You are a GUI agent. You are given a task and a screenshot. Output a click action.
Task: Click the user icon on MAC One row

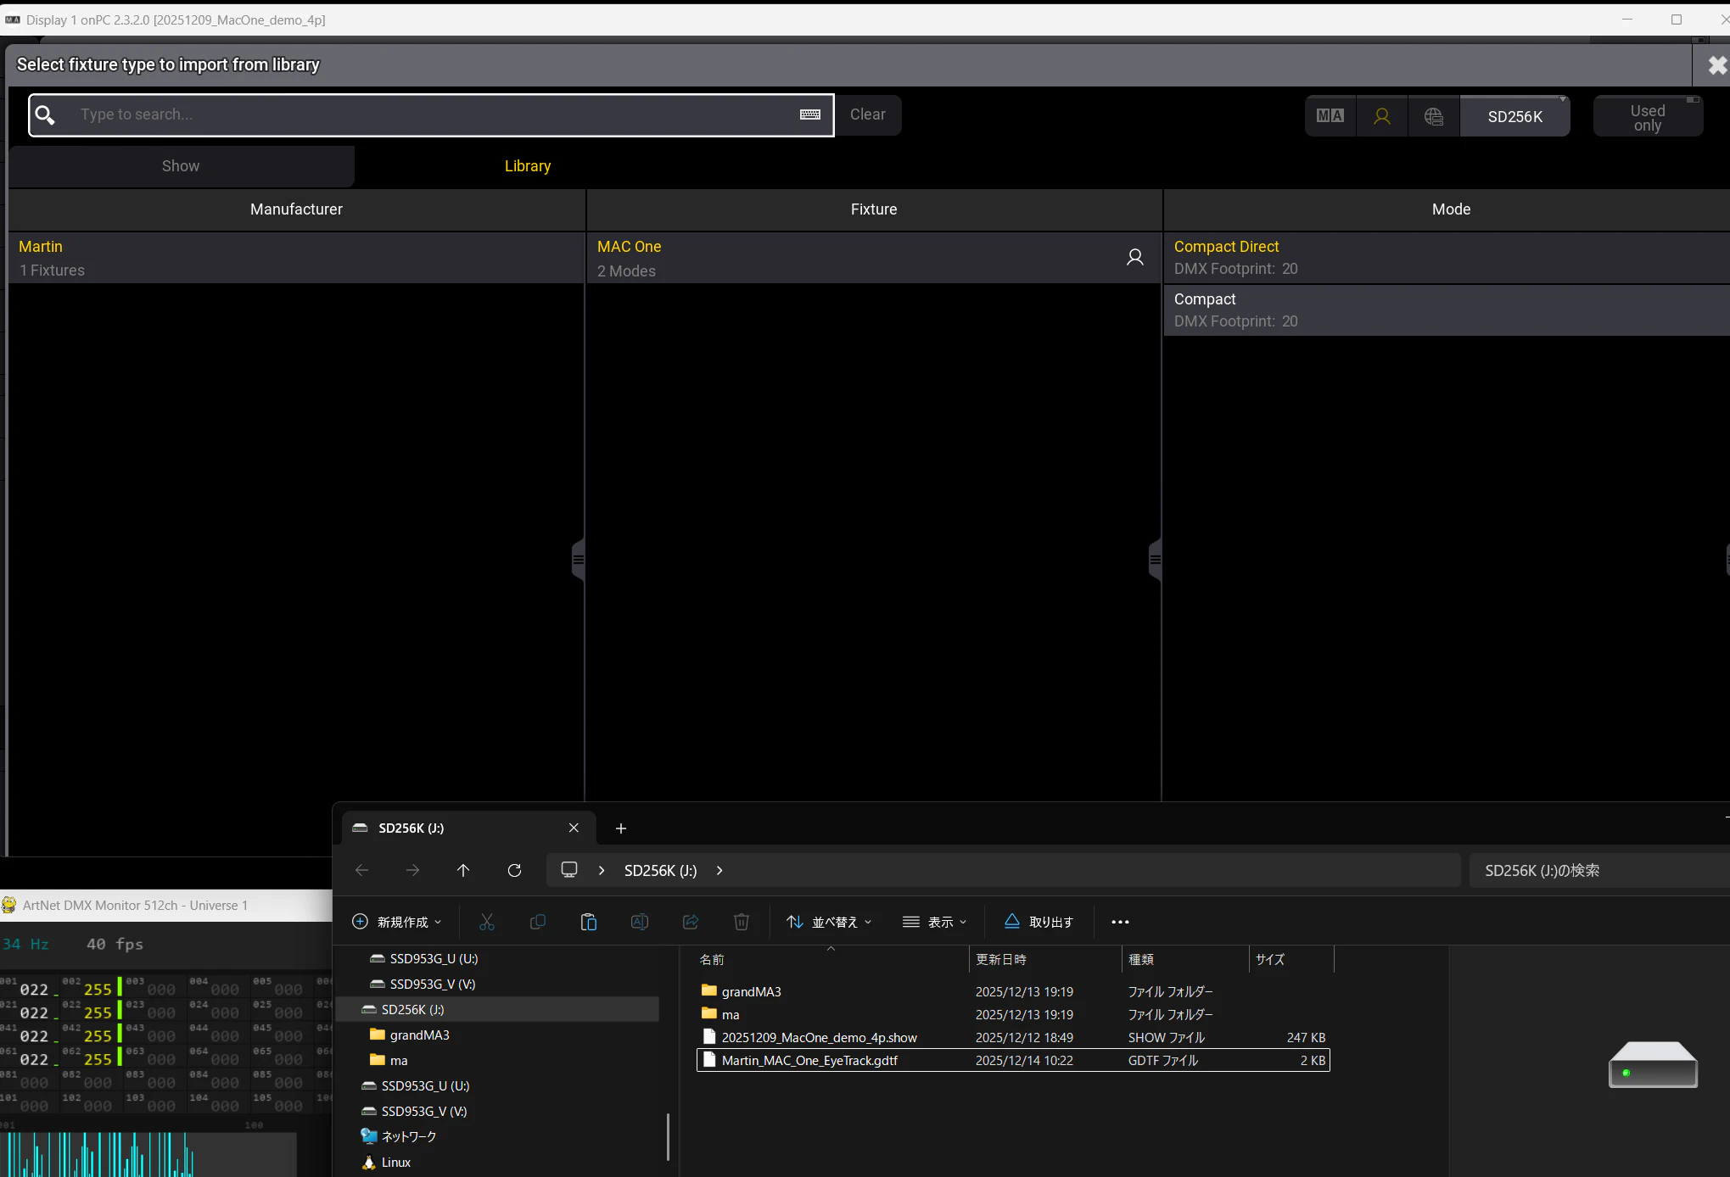[1134, 257]
